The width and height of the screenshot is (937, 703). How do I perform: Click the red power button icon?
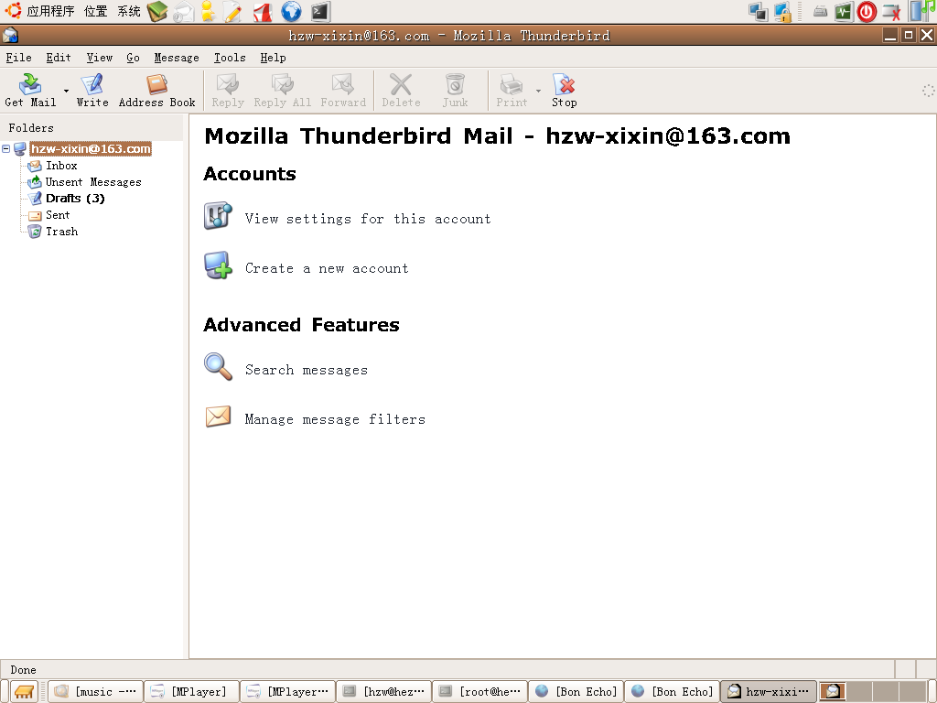pos(867,12)
